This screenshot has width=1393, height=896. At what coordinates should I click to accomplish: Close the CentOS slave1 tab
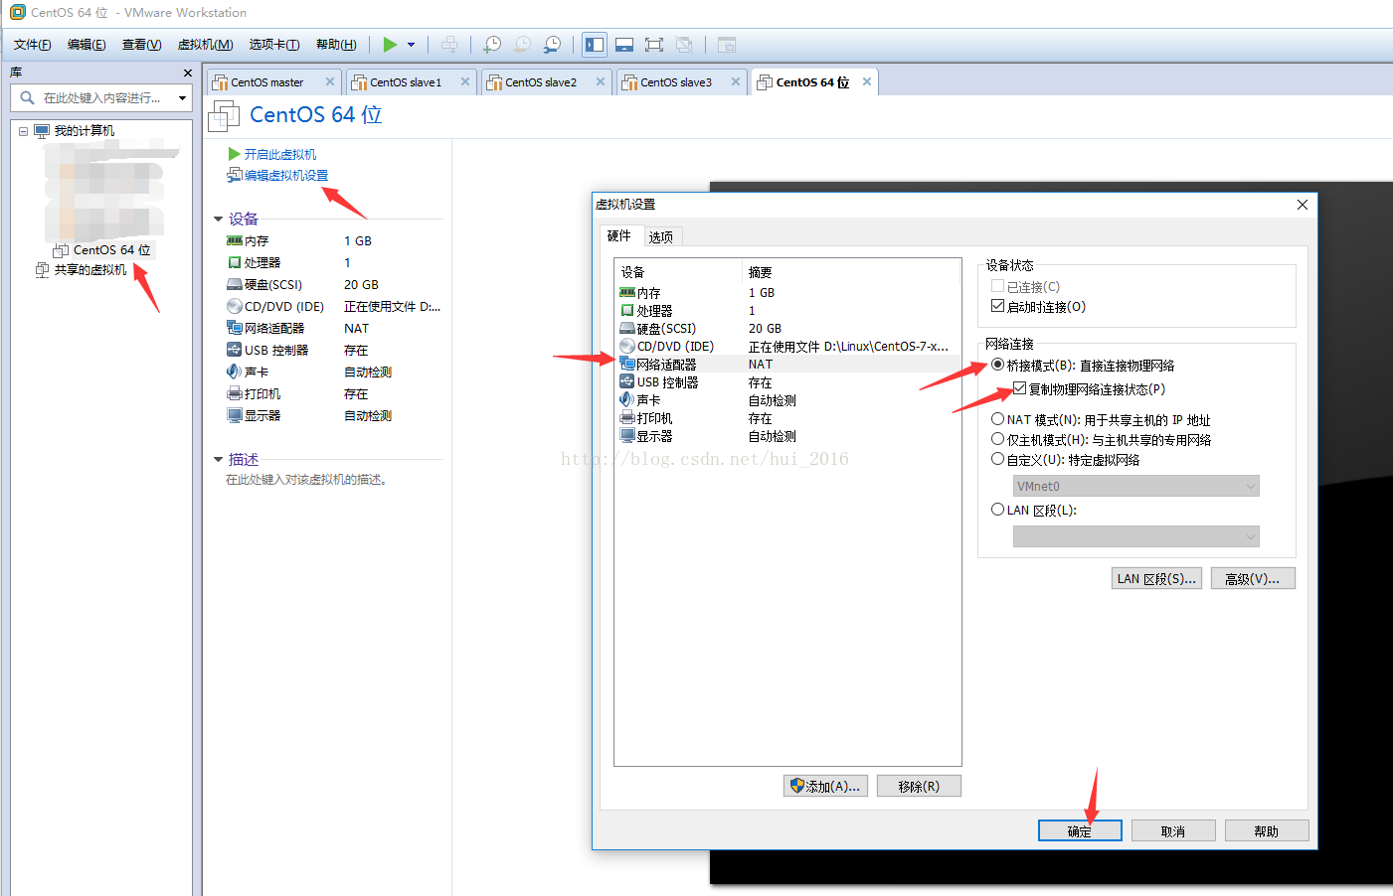pos(465,81)
